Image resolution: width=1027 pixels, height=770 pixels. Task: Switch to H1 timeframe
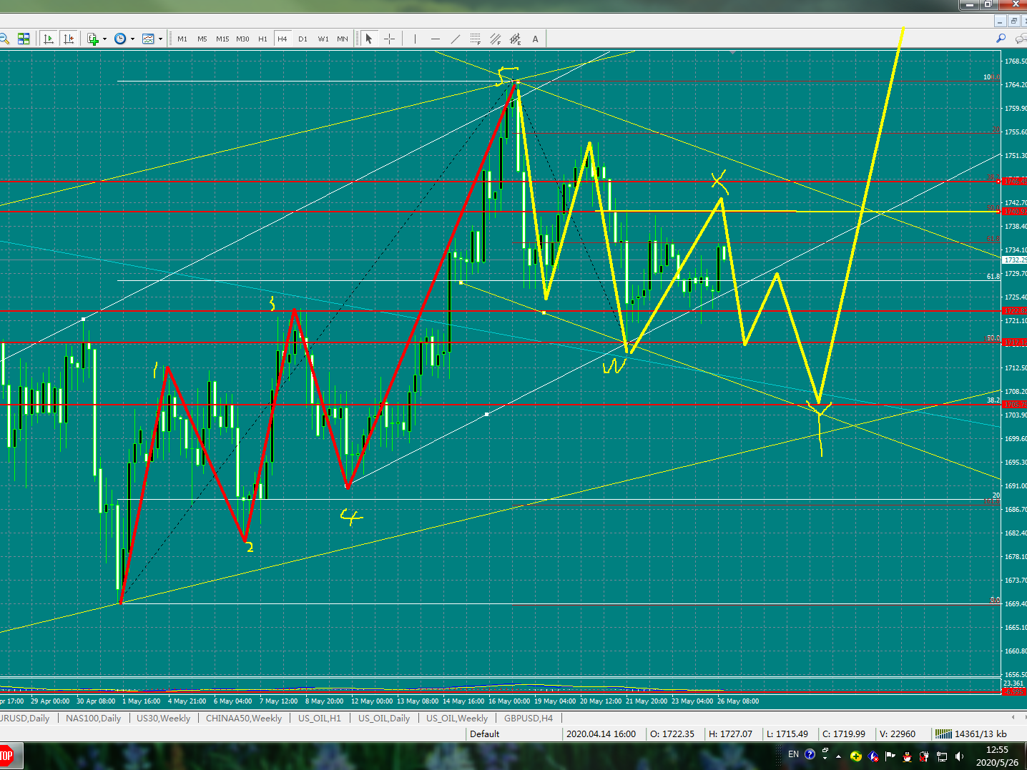(x=262, y=39)
